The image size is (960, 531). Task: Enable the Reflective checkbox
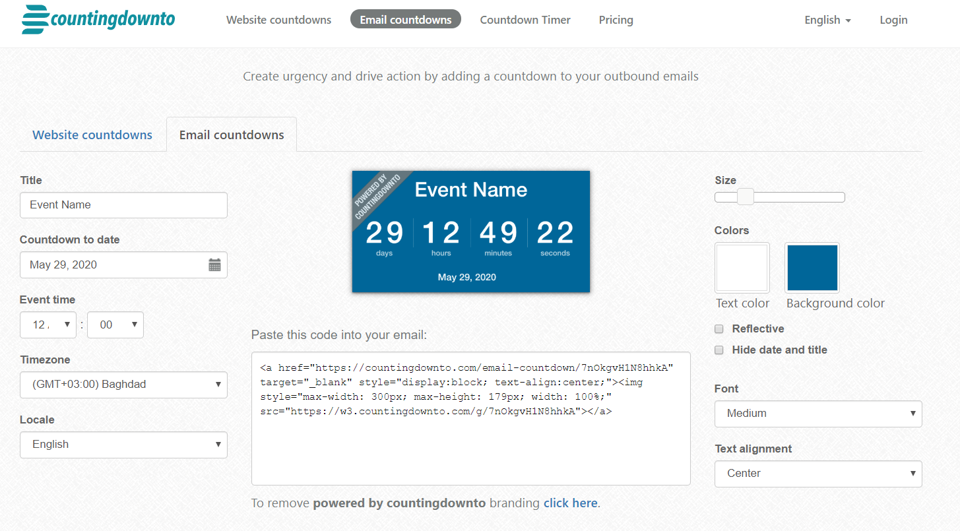click(x=719, y=329)
